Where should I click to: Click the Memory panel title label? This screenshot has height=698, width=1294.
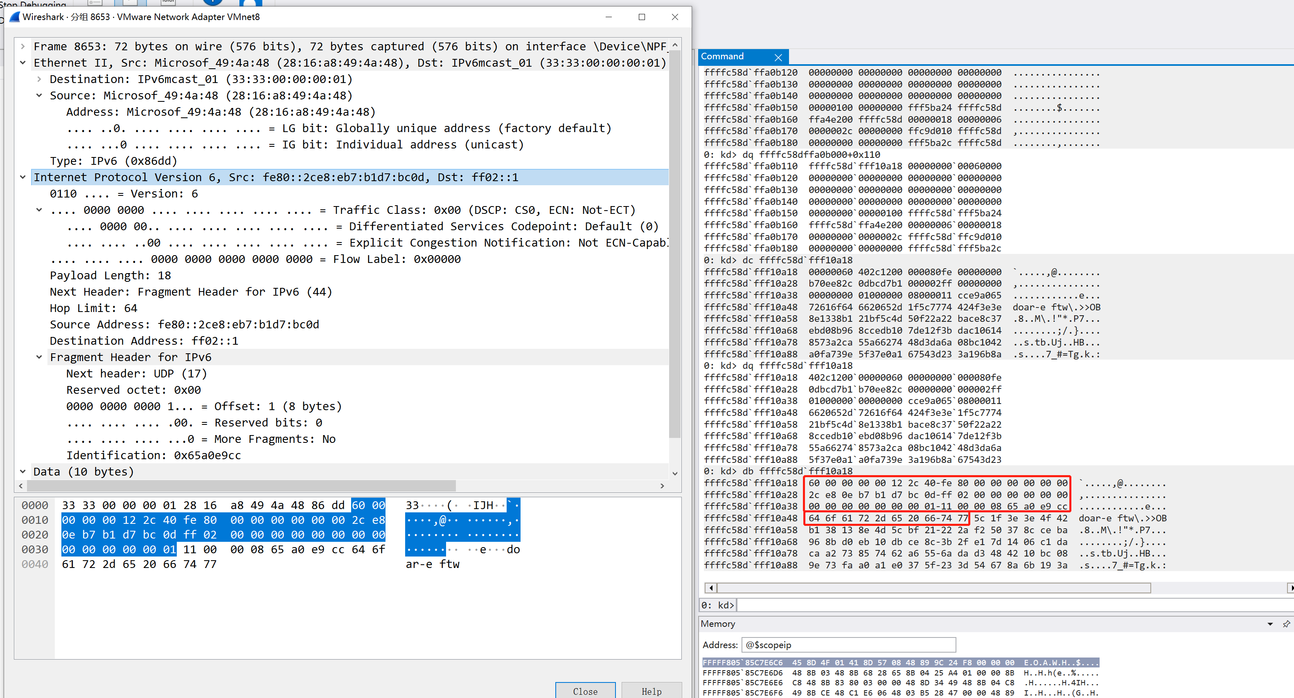(718, 624)
